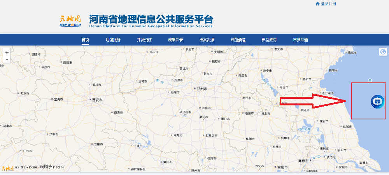Zoom in with the plus map button
The image size is (389, 175).
[x=7, y=52]
